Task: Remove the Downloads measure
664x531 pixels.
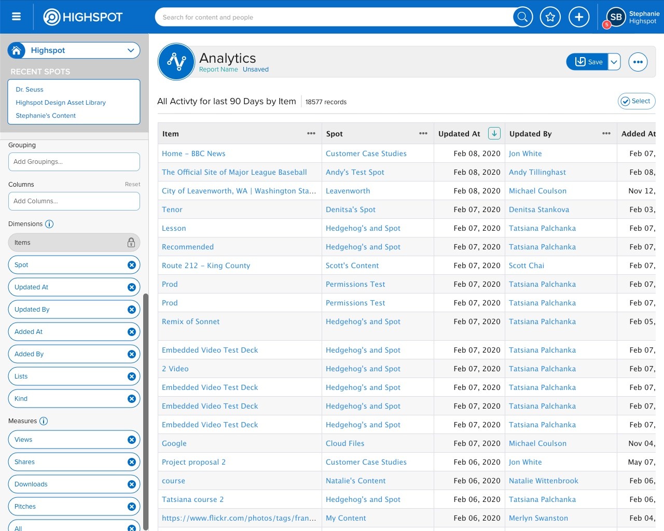Action: tap(132, 484)
